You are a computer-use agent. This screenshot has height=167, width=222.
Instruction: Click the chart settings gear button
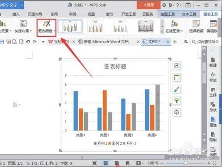pos(177,112)
